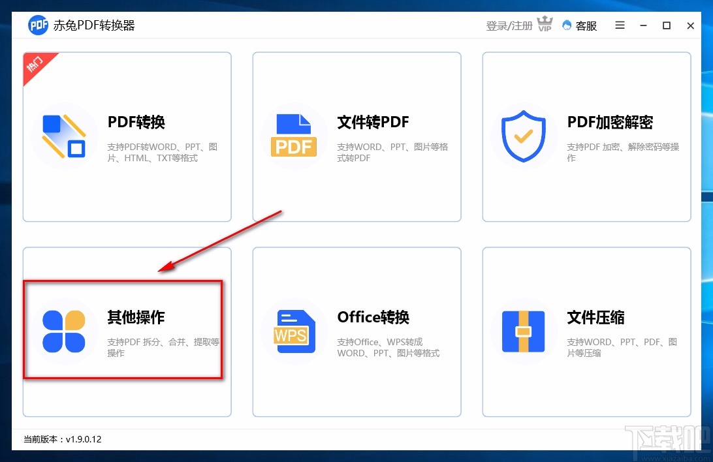Viewport: 713px width, 462px height.
Task: Click the blue shapes icon in PDF转换 card
Action: (x=63, y=135)
